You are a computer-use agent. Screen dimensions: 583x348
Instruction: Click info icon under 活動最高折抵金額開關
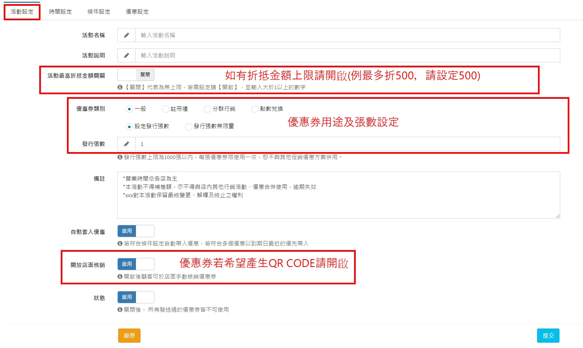120,87
